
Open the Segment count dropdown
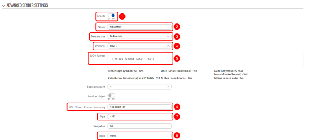click(139, 87)
